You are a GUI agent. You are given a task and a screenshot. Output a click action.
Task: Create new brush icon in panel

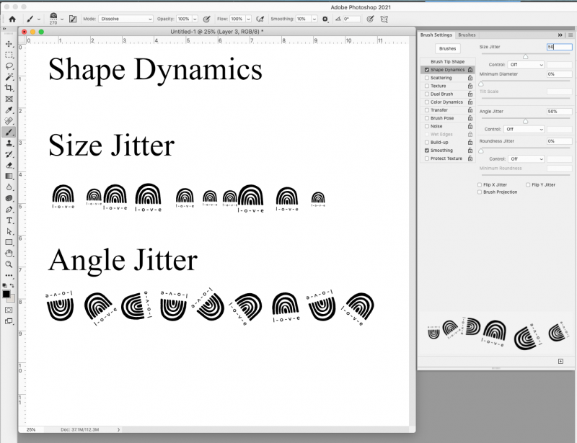point(560,362)
